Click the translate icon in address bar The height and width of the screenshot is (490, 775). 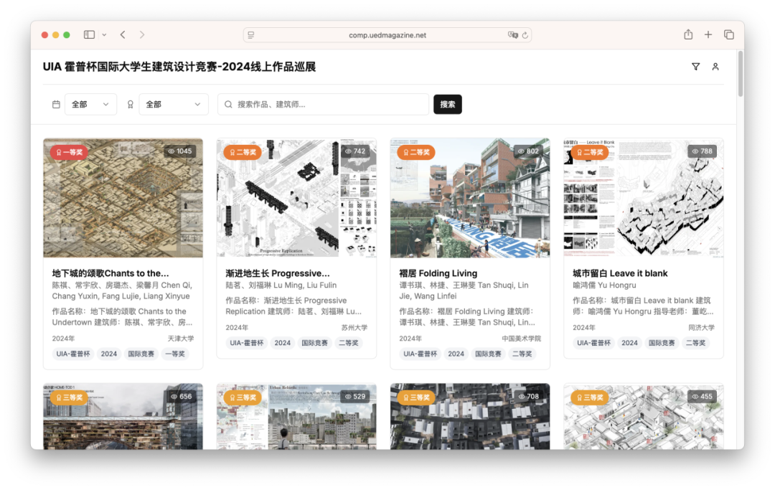point(512,35)
